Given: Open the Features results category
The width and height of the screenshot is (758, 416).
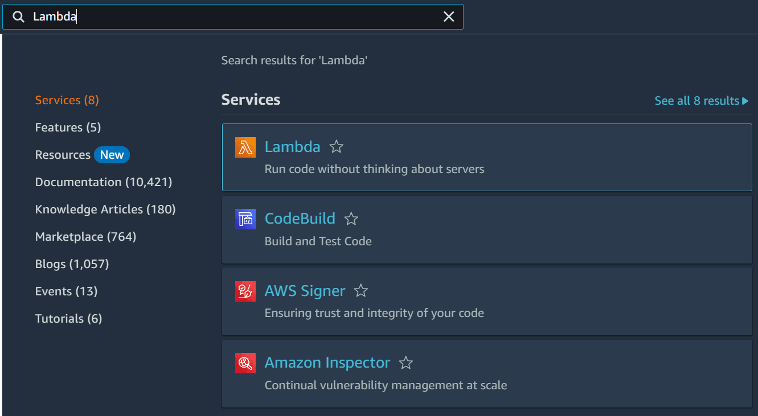Looking at the screenshot, I should point(68,127).
